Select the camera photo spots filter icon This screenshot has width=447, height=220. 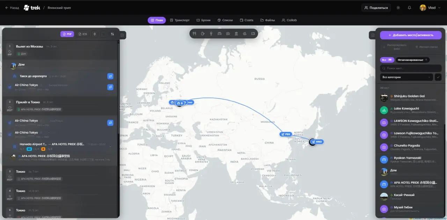(228, 34)
